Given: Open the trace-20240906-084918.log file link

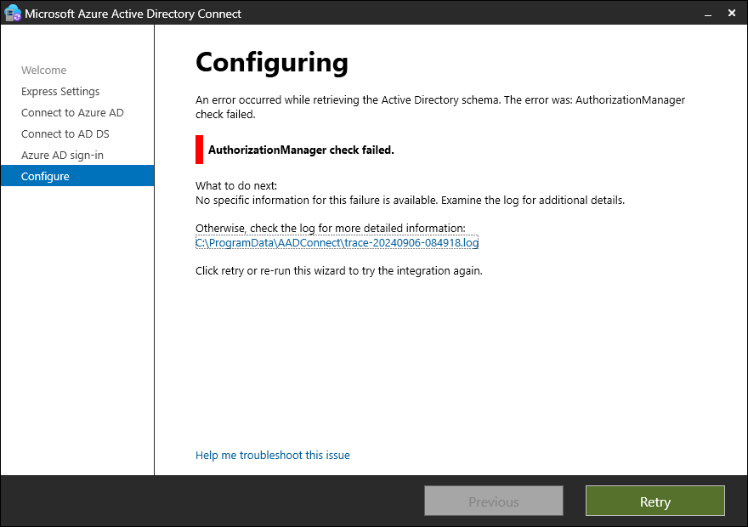Looking at the screenshot, I should [337, 242].
